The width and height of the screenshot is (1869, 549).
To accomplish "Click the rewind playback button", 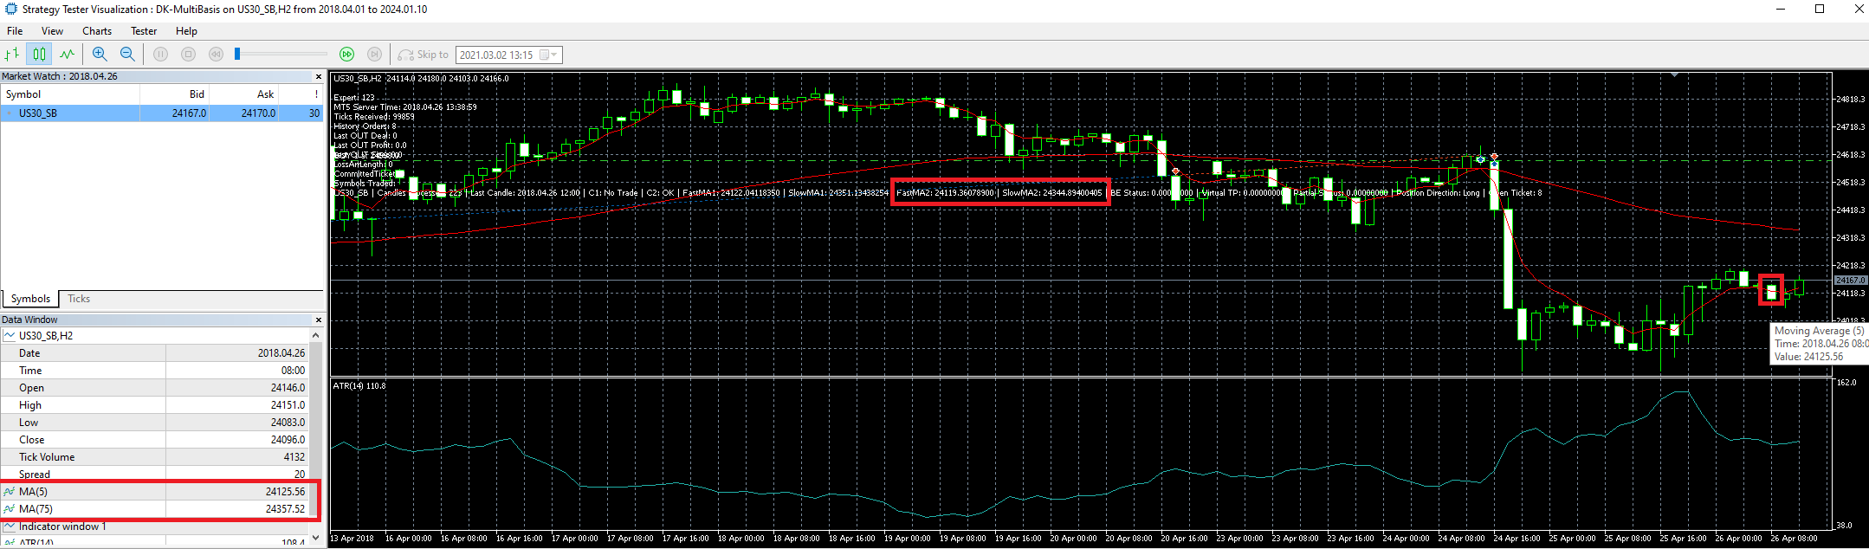I will click(216, 55).
